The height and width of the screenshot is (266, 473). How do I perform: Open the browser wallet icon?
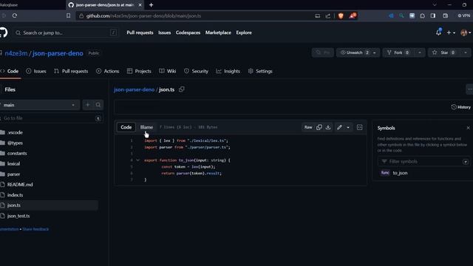pyautogui.click(x=445, y=16)
